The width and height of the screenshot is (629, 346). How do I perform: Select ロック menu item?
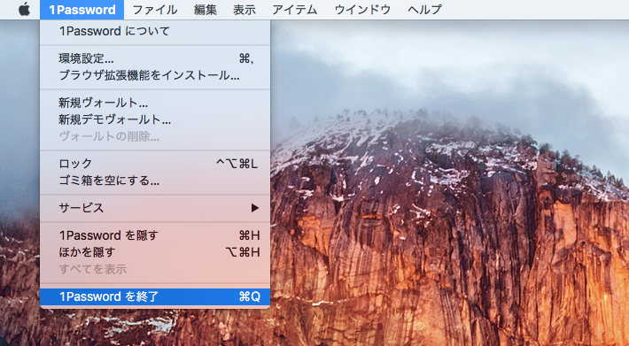[155, 164]
